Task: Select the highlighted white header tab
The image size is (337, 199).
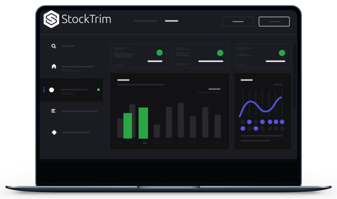Action: [x=171, y=21]
